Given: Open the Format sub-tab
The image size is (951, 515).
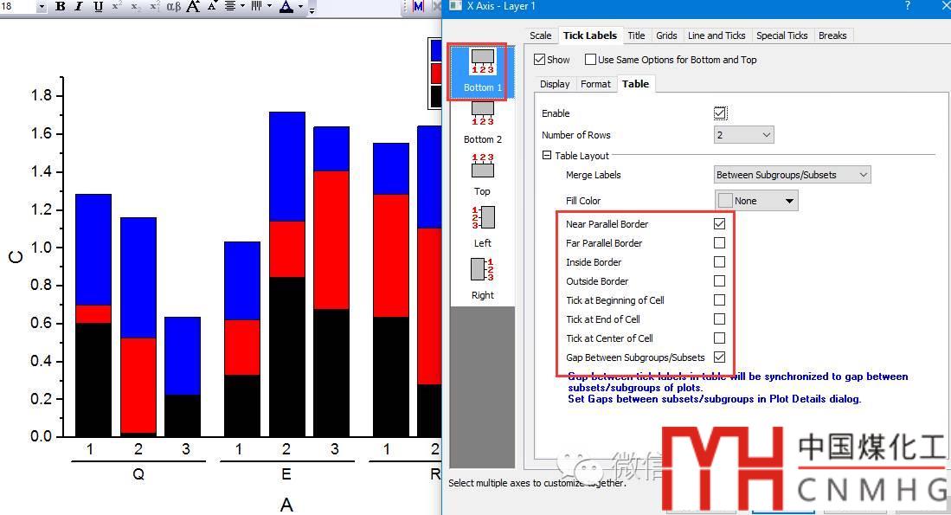Looking at the screenshot, I should point(595,84).
